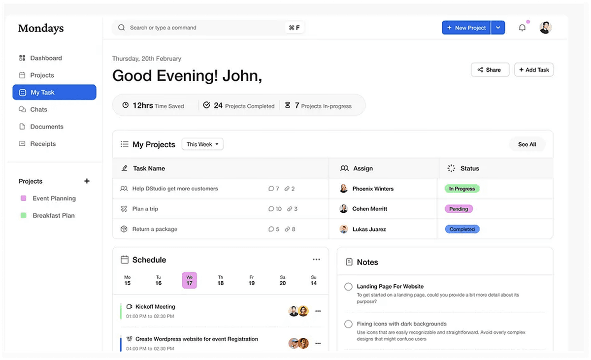The width and height of the screenshot is (591, 360).
Task: Check the Landing Page For Website note
Action: [x=348, y=286]
